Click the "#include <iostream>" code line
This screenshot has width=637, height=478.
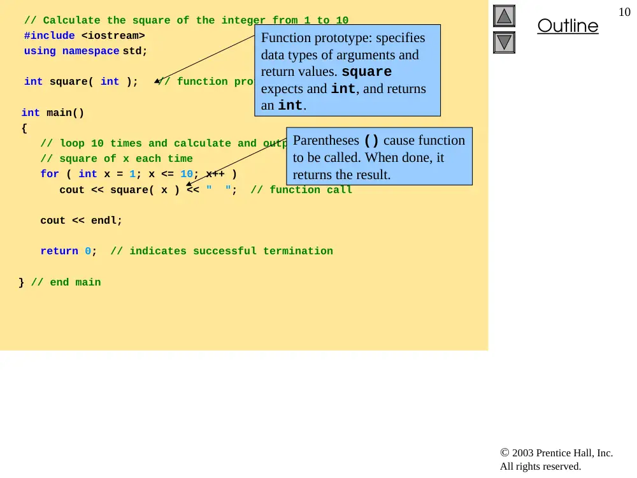(85, 36)
